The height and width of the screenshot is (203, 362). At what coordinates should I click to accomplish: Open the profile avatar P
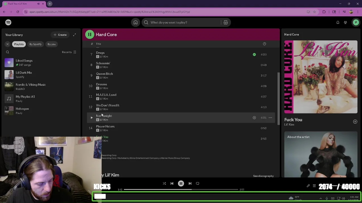[356, 23]
